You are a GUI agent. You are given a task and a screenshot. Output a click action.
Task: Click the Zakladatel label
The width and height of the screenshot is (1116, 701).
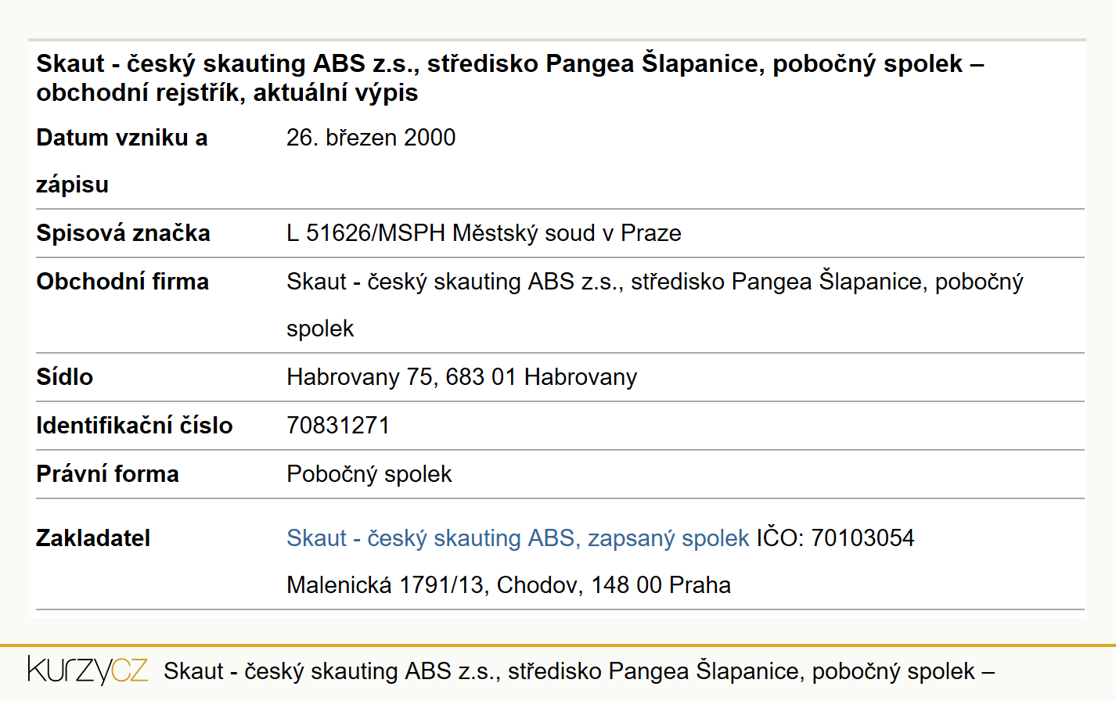[x=93, y=538]
